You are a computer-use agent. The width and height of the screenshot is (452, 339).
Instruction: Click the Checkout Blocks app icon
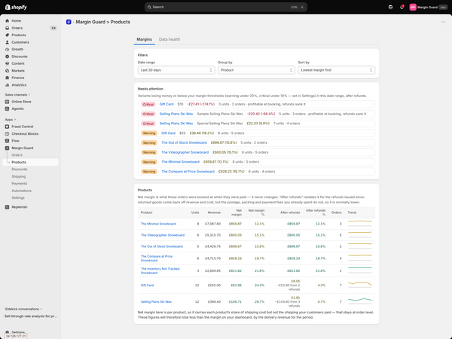[x=8, y=134]
